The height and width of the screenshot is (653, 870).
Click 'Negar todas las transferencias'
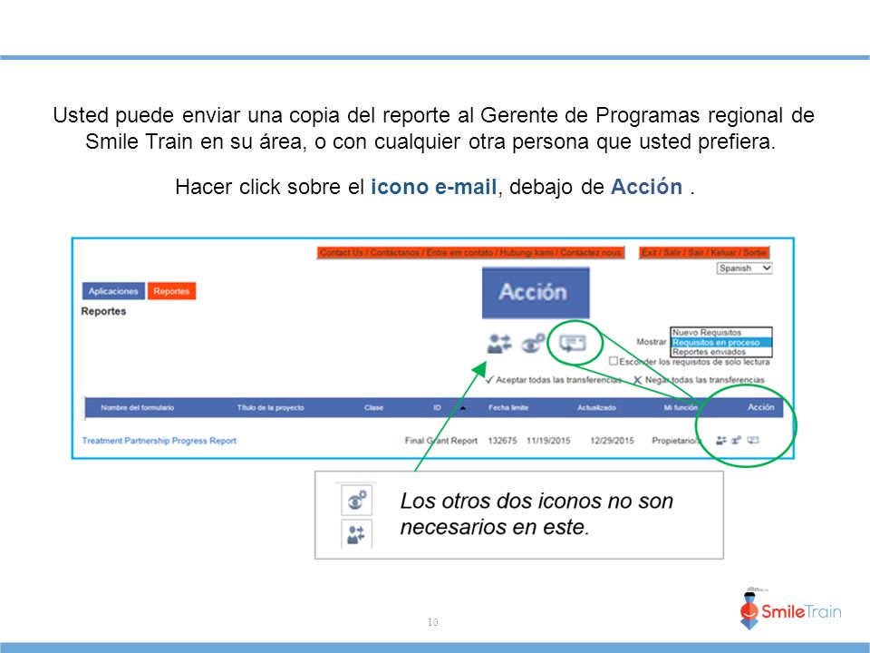click(x=699, y=380)
